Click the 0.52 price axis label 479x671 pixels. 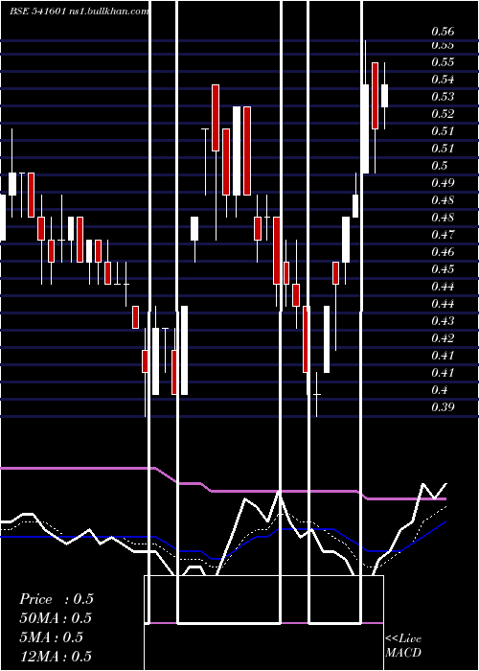443,114
